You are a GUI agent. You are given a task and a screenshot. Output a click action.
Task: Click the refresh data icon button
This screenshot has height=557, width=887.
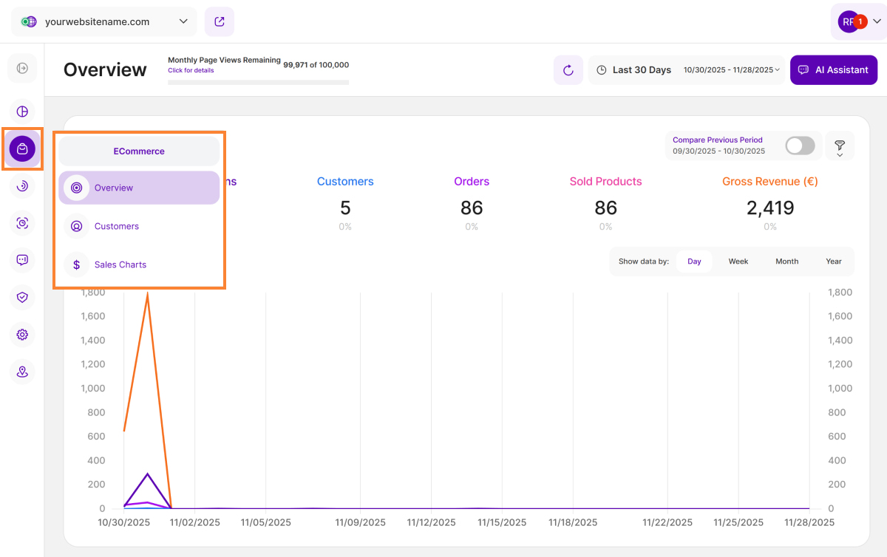[568, 70]
